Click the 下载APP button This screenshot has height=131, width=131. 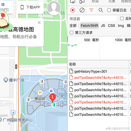click(30, 7)
